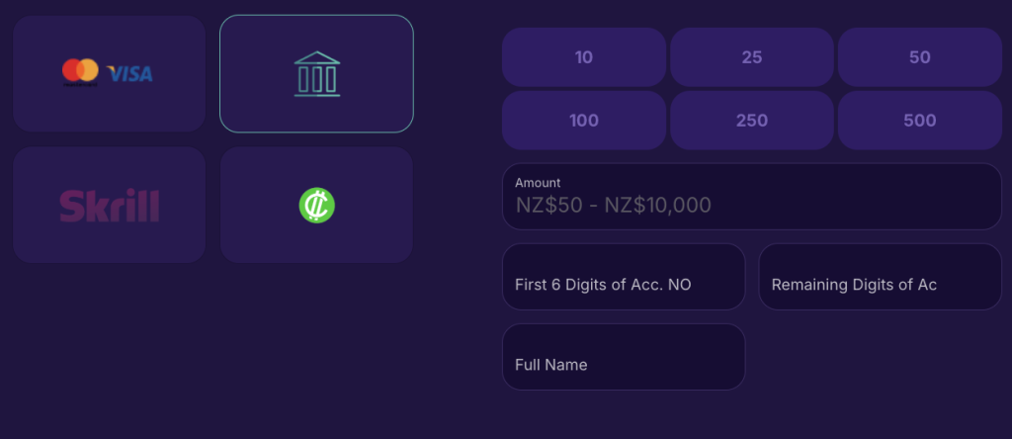Click the Remaining Digits of Ac field
This screenshot has width=1012, height=439.
[x=880, y=276]
